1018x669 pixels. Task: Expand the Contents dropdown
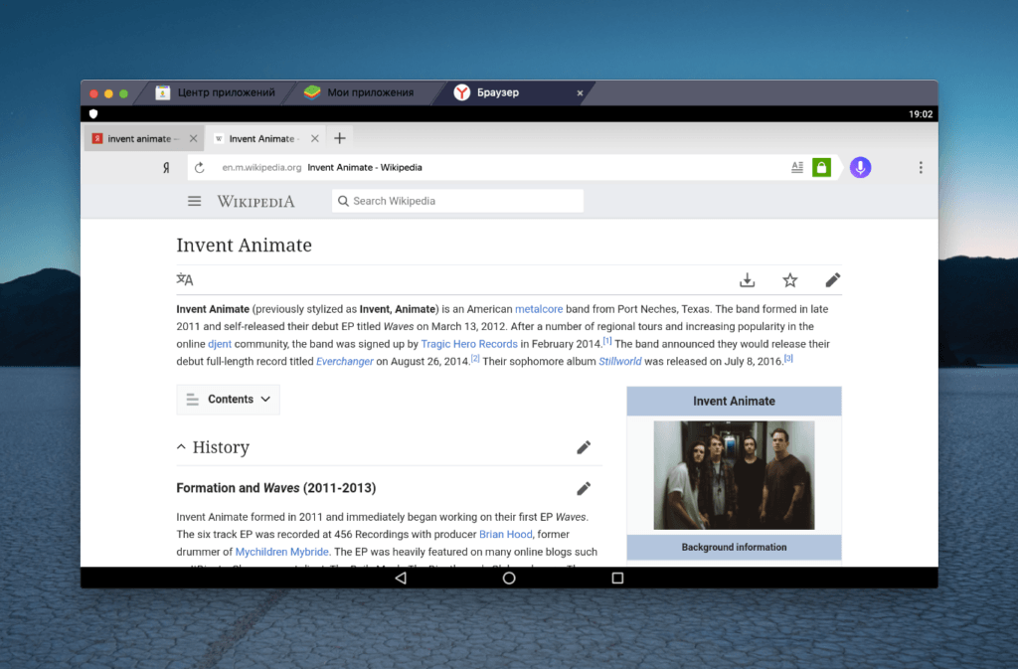(x=228, y=400)
